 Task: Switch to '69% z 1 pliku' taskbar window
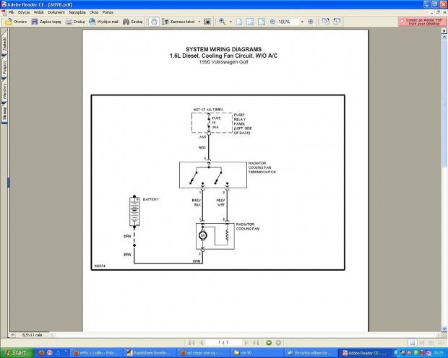coord(95,353)
